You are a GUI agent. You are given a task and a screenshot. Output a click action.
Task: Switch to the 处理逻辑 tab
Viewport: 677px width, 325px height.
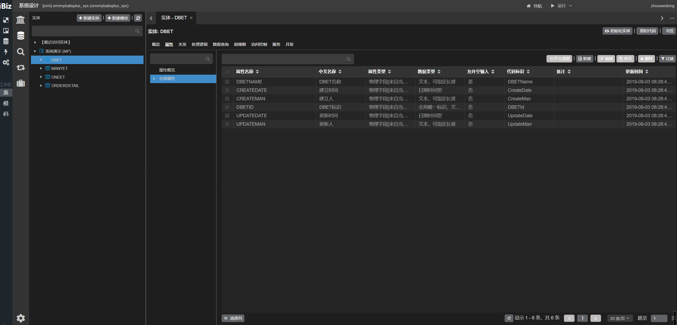click(x=199, y=44)
